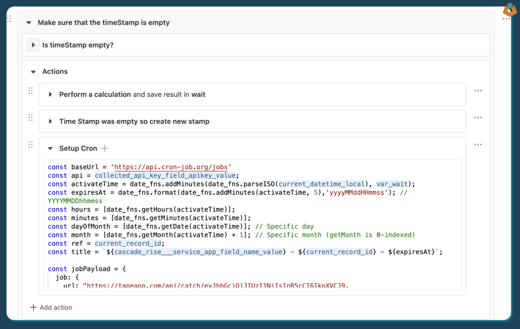The width and height of the screenshot is (520, 329).
Task: Click the plus icon beside Setup Cron
Action: pyautogui.click(x=104, y=148)
